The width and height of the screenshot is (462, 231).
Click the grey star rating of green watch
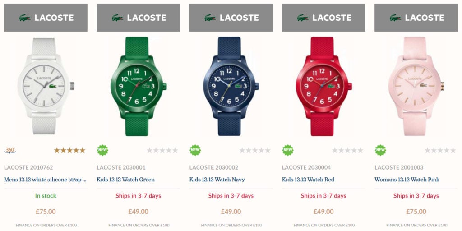pyautogui.click(x=162, y=151)
